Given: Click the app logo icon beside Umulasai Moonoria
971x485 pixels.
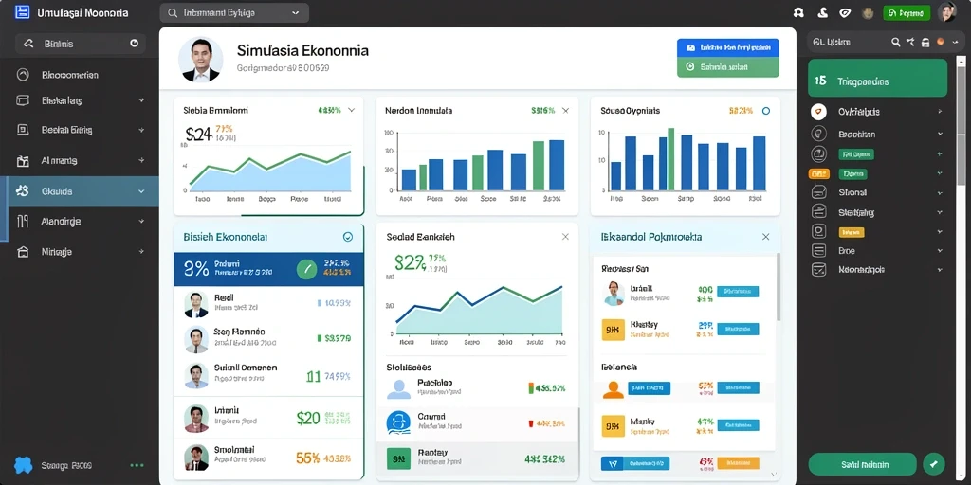Looking at the screenshot, I should 23,12.
